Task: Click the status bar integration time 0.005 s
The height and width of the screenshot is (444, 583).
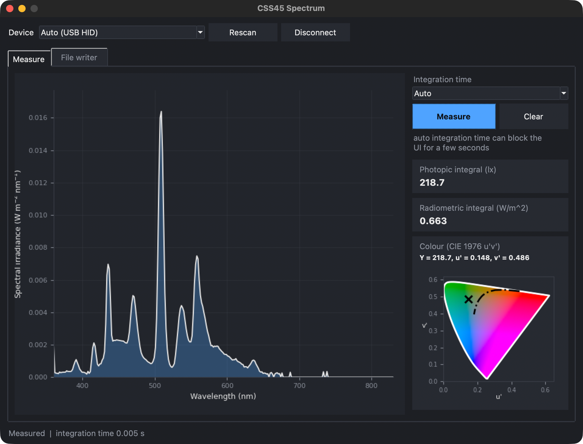Action: click(x=100, y=433)
